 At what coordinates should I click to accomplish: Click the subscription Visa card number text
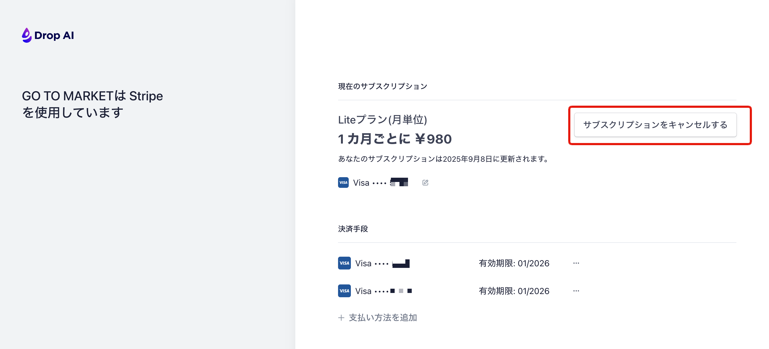click(380, 183)
